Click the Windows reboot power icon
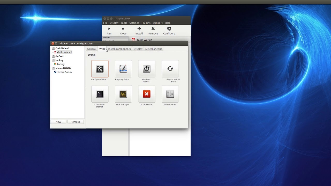Image resolution: width=331 pixels, height=186 pixels. (x=147, y=69)
